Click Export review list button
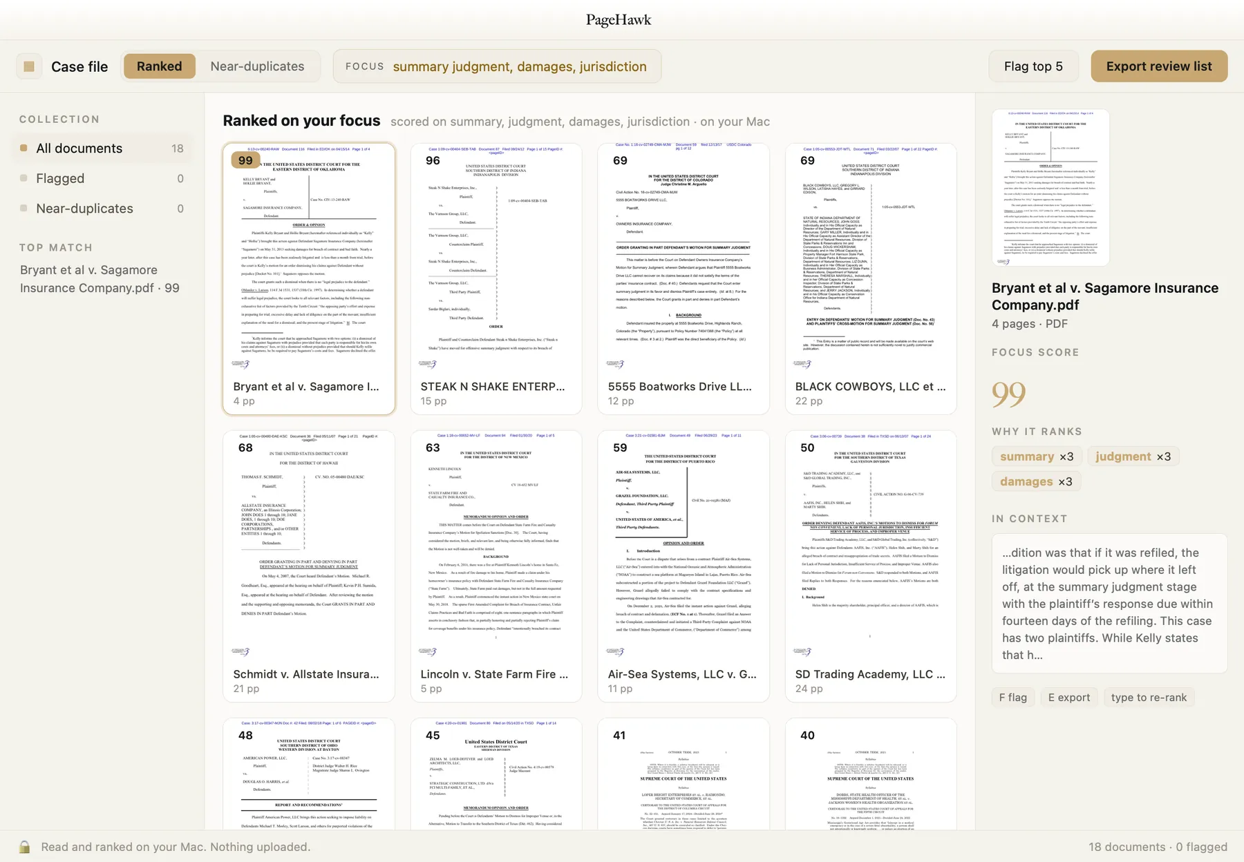This screenshot has width=1244, height=862. [x=1159, y=66]
